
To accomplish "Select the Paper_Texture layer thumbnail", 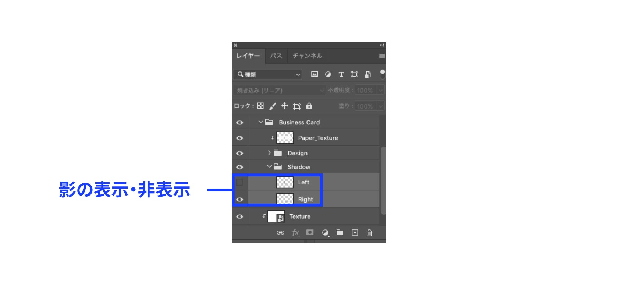I will point(285,138).
